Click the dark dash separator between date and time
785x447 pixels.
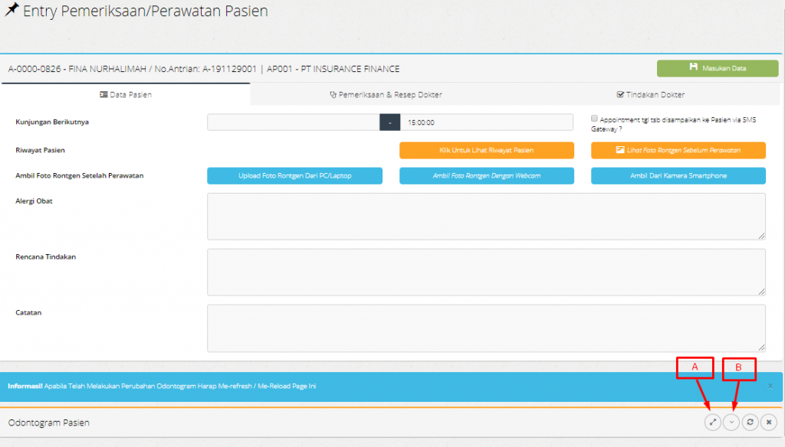pyautogui.click(x=390, y=122)
